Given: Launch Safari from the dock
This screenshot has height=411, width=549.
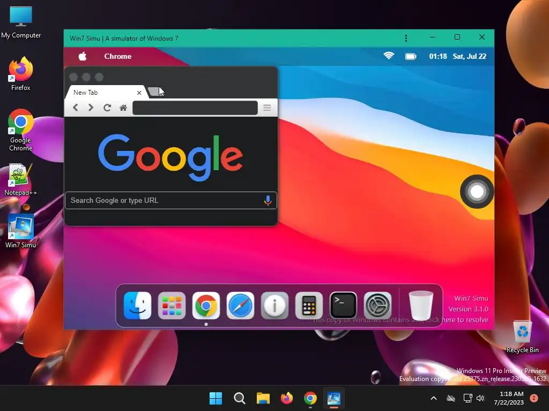Looking at the screenshot, I should coord(240,306).
